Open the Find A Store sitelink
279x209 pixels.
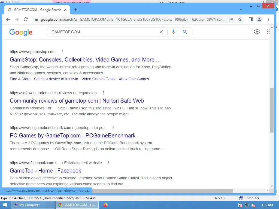20,79
